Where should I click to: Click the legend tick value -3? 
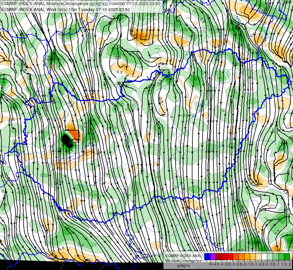coord(233,264)
